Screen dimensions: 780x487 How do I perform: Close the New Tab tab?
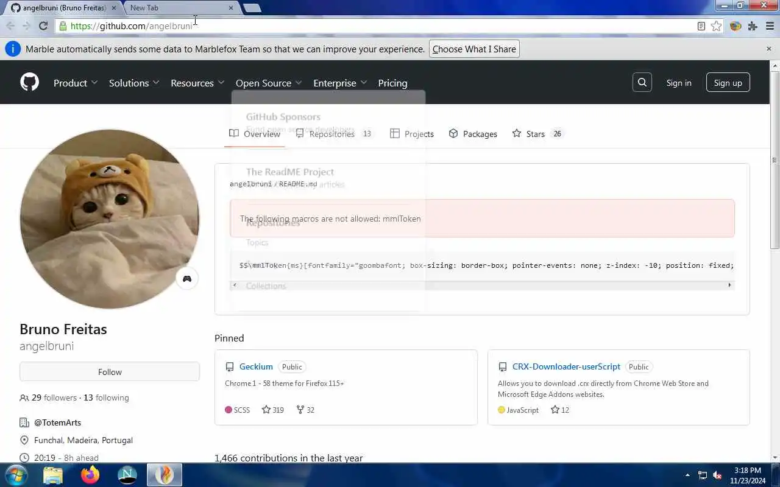[x=231, y=8]
